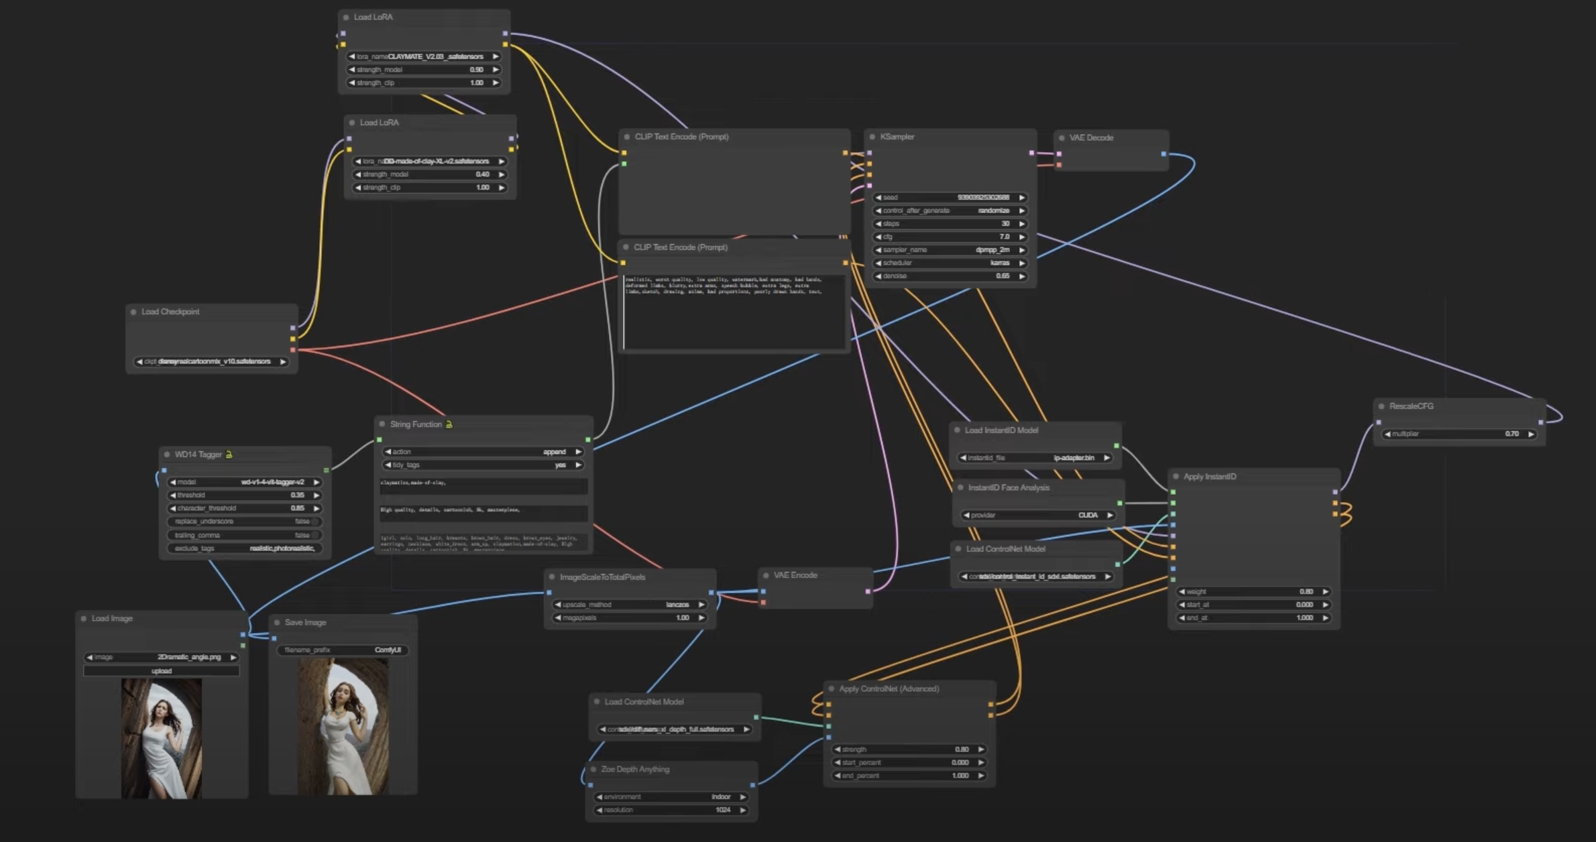Click the snake icon on WD14 Tagger

click(x=229, y=455)
